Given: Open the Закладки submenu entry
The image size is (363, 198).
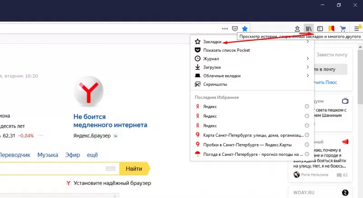Looking at the screenshot, I should (x=252, y=42).
